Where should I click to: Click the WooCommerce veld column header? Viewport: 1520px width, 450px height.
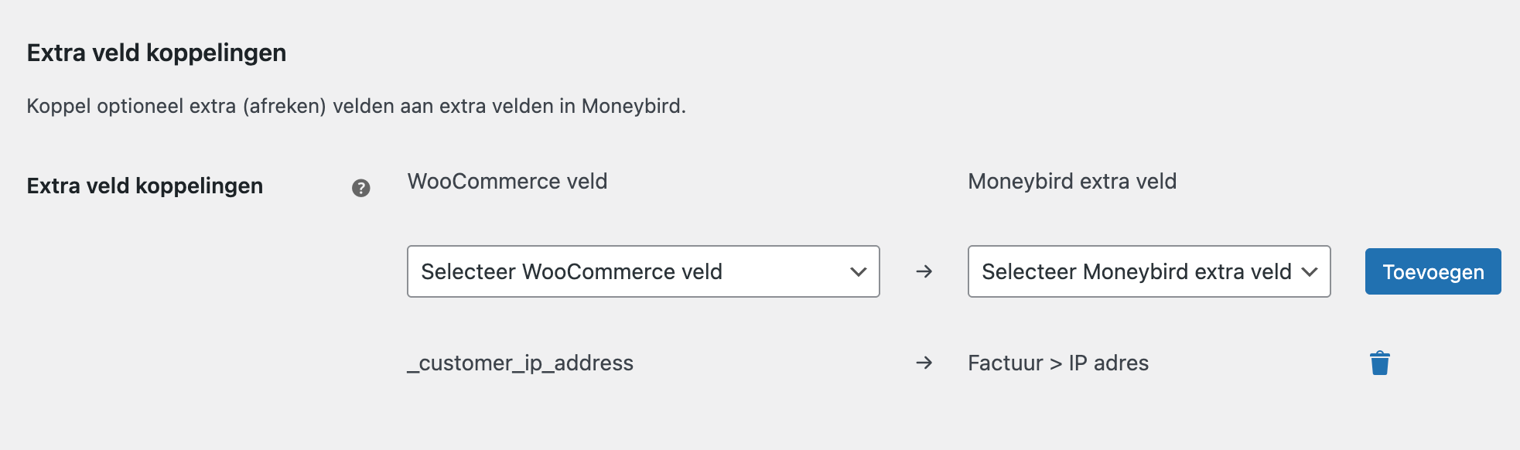click(507, 181)
